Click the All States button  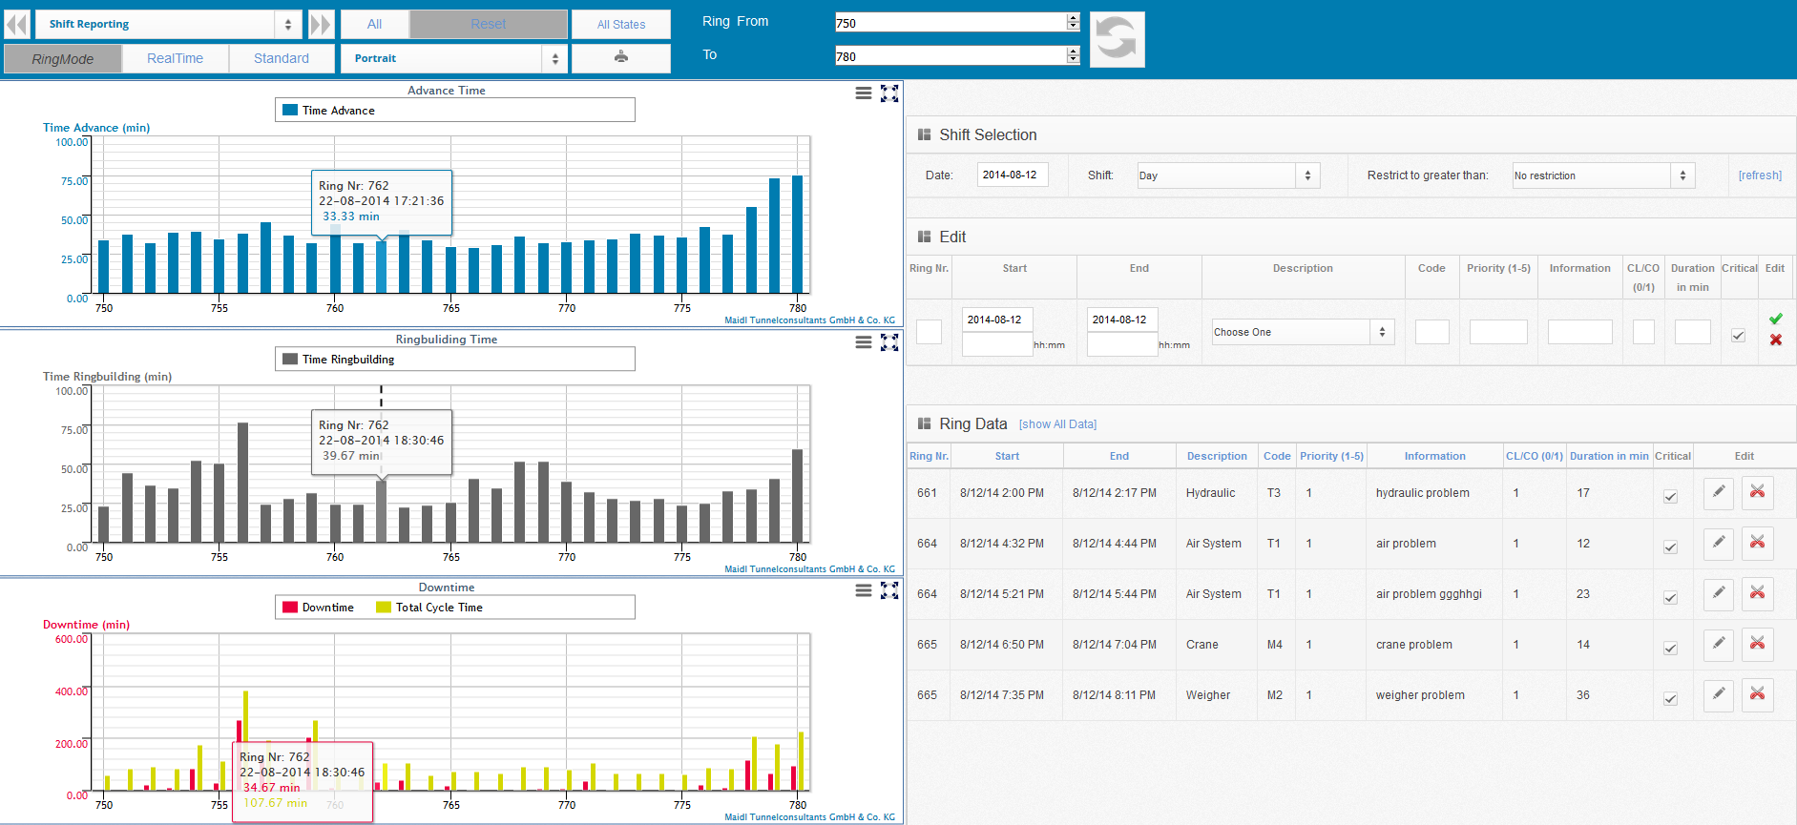tap(620, 24)
